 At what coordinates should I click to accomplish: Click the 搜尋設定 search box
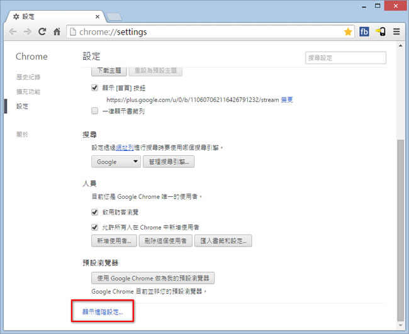tap(345, 58)
